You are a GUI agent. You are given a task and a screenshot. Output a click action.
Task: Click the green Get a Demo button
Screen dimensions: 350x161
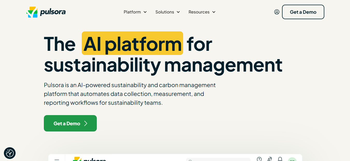[70, 123]
